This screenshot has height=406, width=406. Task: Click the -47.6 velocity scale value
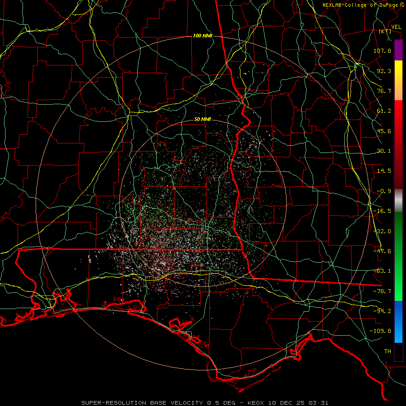click(382, 251)
